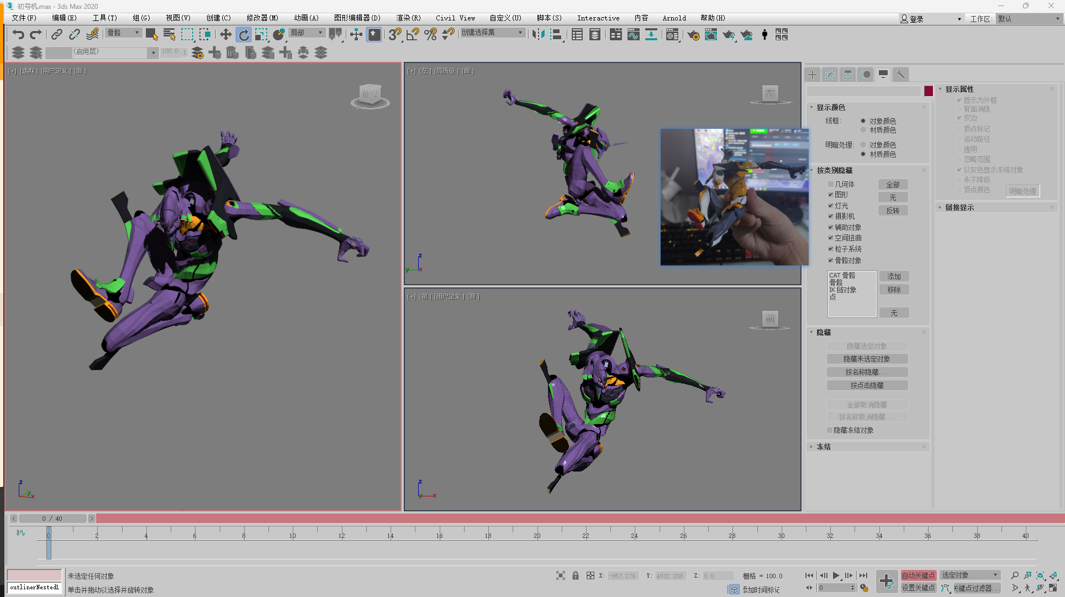Uncheck the 灯光 category checkbox
Viewport: 1065px width, 597px height.
[830, 206]
